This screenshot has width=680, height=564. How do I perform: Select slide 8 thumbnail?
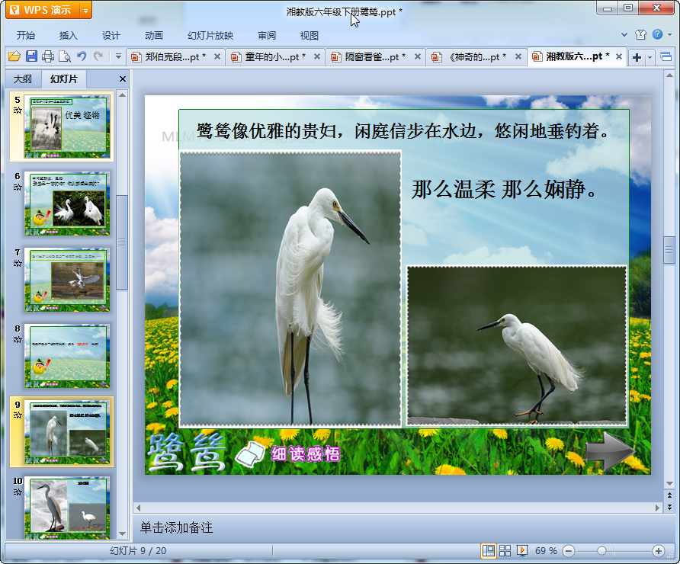point(67,356)
